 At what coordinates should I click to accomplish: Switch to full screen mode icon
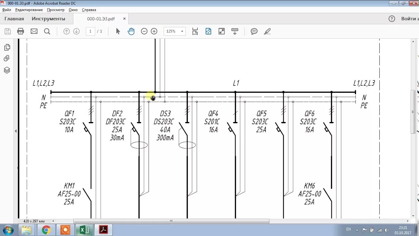(222, 31)
